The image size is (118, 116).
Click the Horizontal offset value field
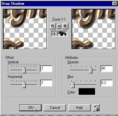pyautogui.click(x=46, y=83)
